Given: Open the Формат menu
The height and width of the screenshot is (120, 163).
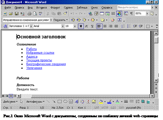Looking at the screenshot, I should (55, 8).
